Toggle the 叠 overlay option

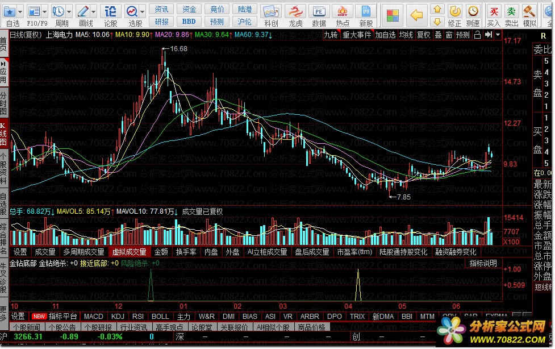(x=438, y=35)
